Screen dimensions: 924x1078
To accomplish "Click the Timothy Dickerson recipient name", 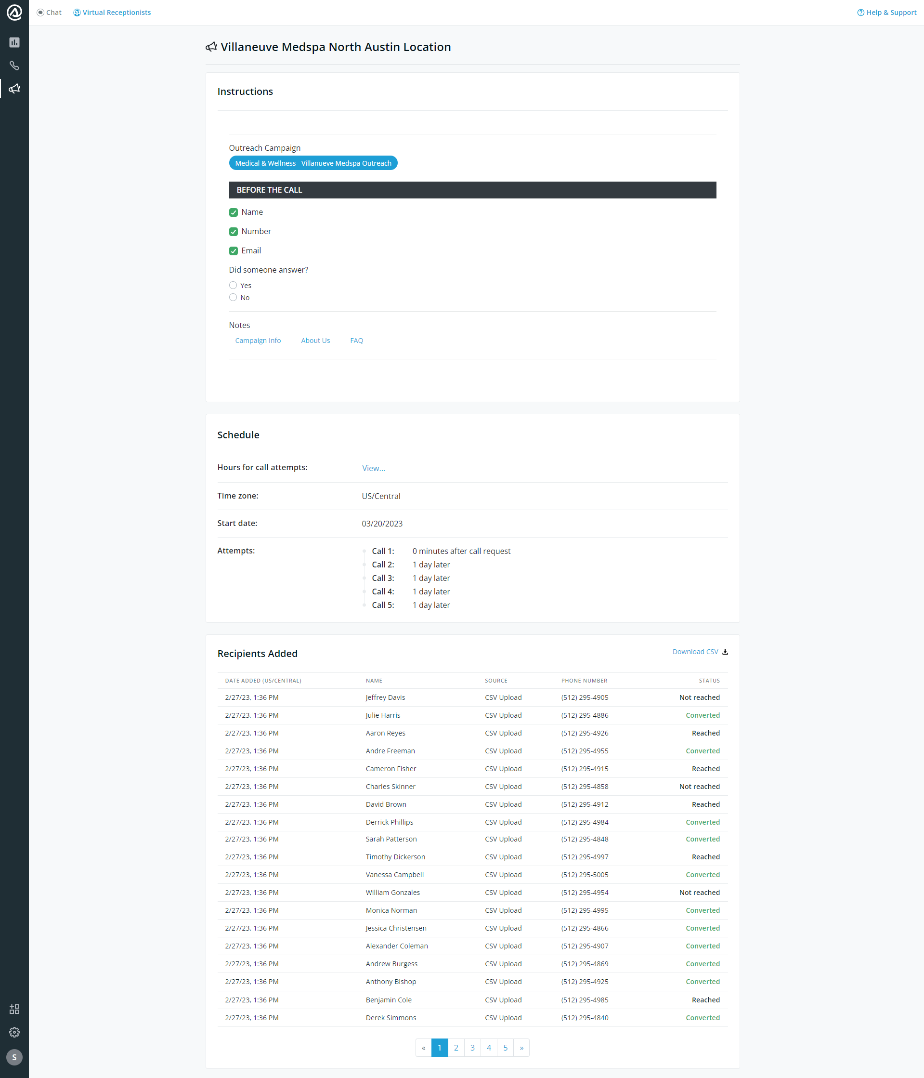I will pos(395,856).
